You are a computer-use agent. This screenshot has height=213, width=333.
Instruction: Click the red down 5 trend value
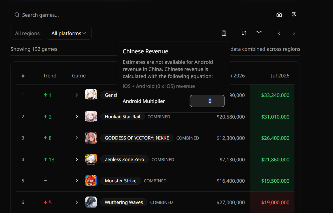click(48, 203)
